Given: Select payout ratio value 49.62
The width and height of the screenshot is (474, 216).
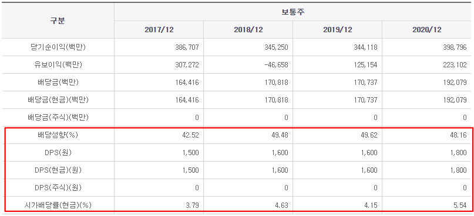Looking at the screenshot, I should click(369, 135).
